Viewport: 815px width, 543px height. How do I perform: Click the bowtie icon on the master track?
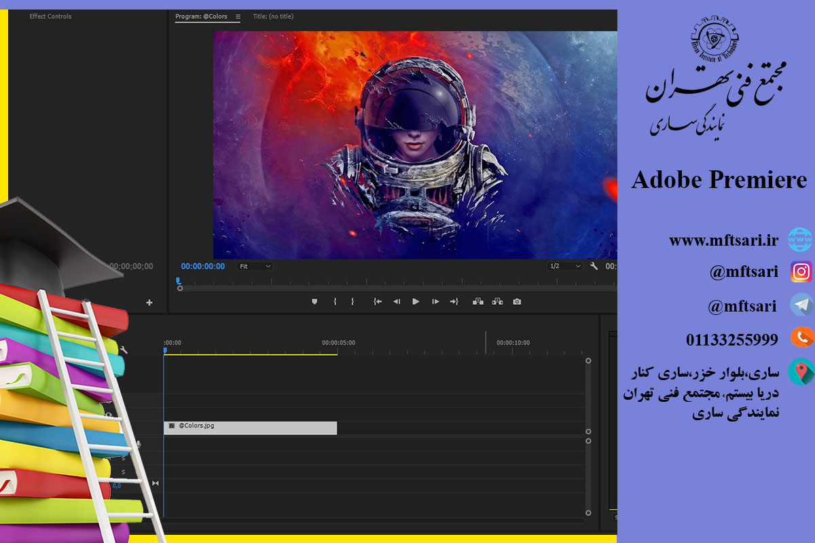(x=156, y=483)
